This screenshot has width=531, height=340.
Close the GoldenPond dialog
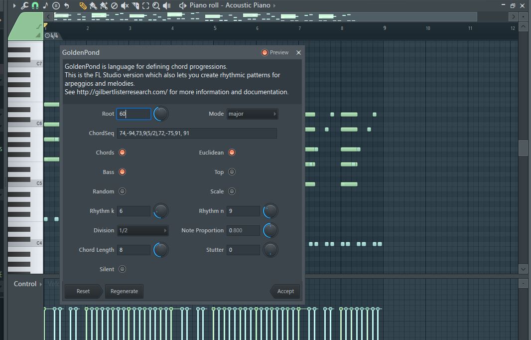(x=298, y=52)
